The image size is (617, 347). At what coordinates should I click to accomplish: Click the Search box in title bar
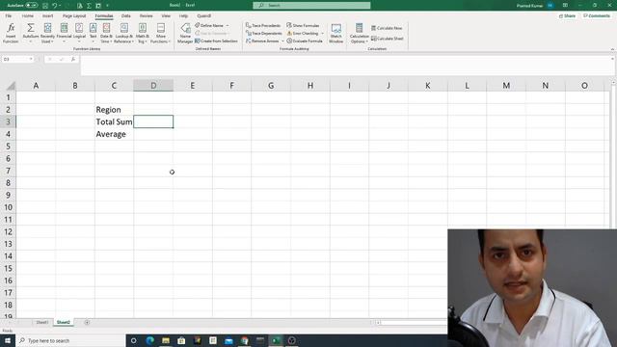(311, 5)
